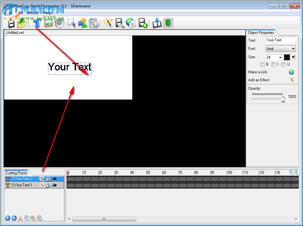Image resolution: width=303 pixels, height=226 pixels.
Task: Open the Edit menu
Action: [19, 13]
